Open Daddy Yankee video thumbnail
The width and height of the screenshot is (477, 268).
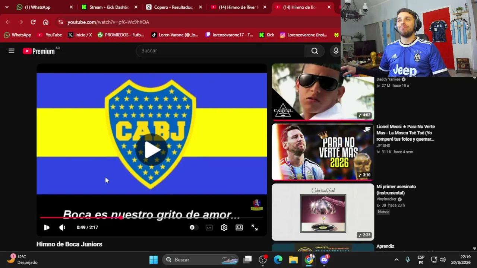(323, 92)
